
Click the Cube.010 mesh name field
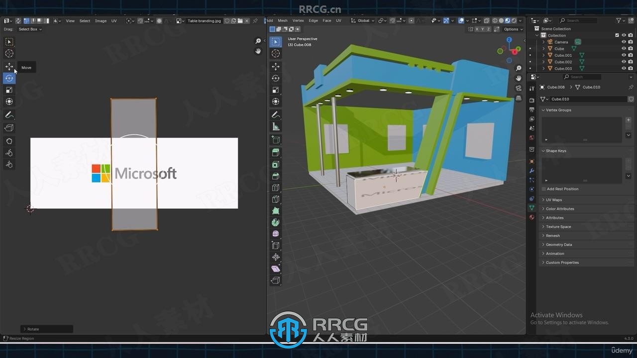point(588,99)
